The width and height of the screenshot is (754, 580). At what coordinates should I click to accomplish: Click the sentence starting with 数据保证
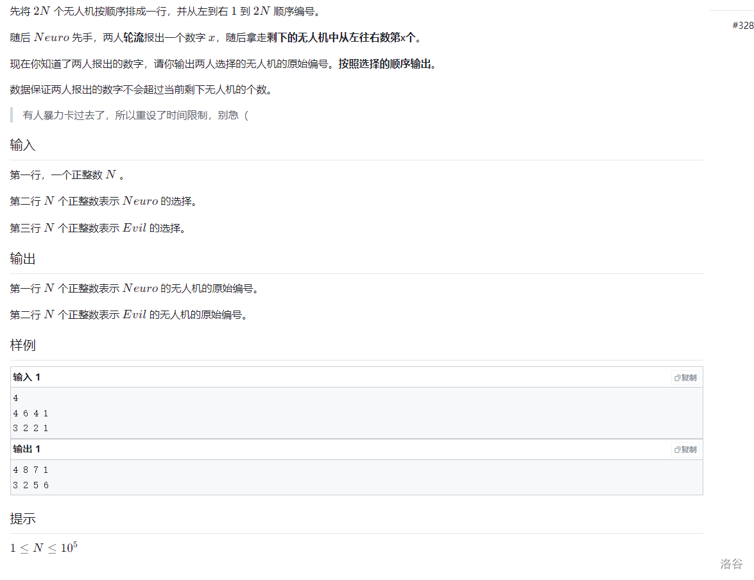(141, 90)
